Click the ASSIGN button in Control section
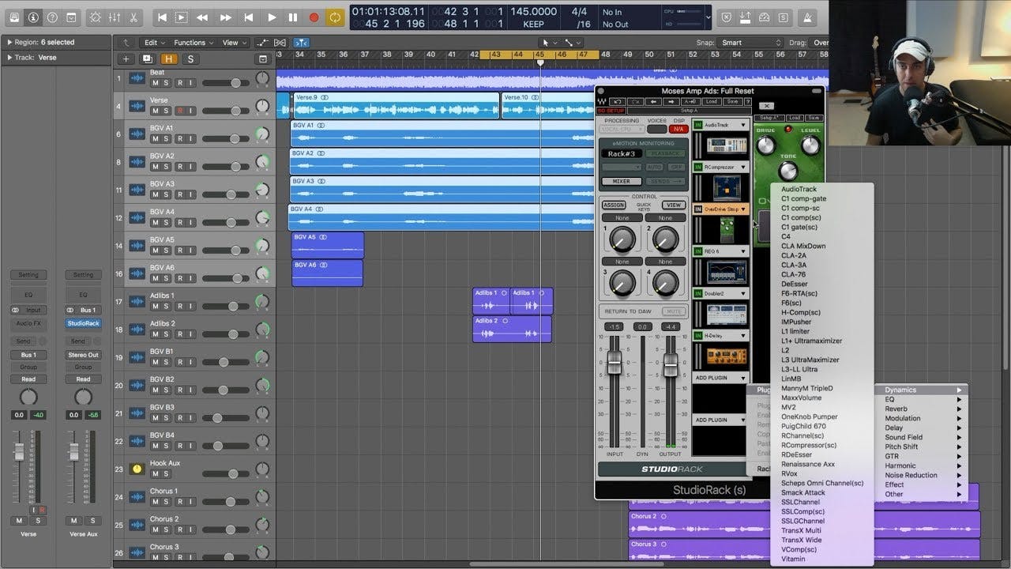 pyautogui.click(x=614, y=205)
